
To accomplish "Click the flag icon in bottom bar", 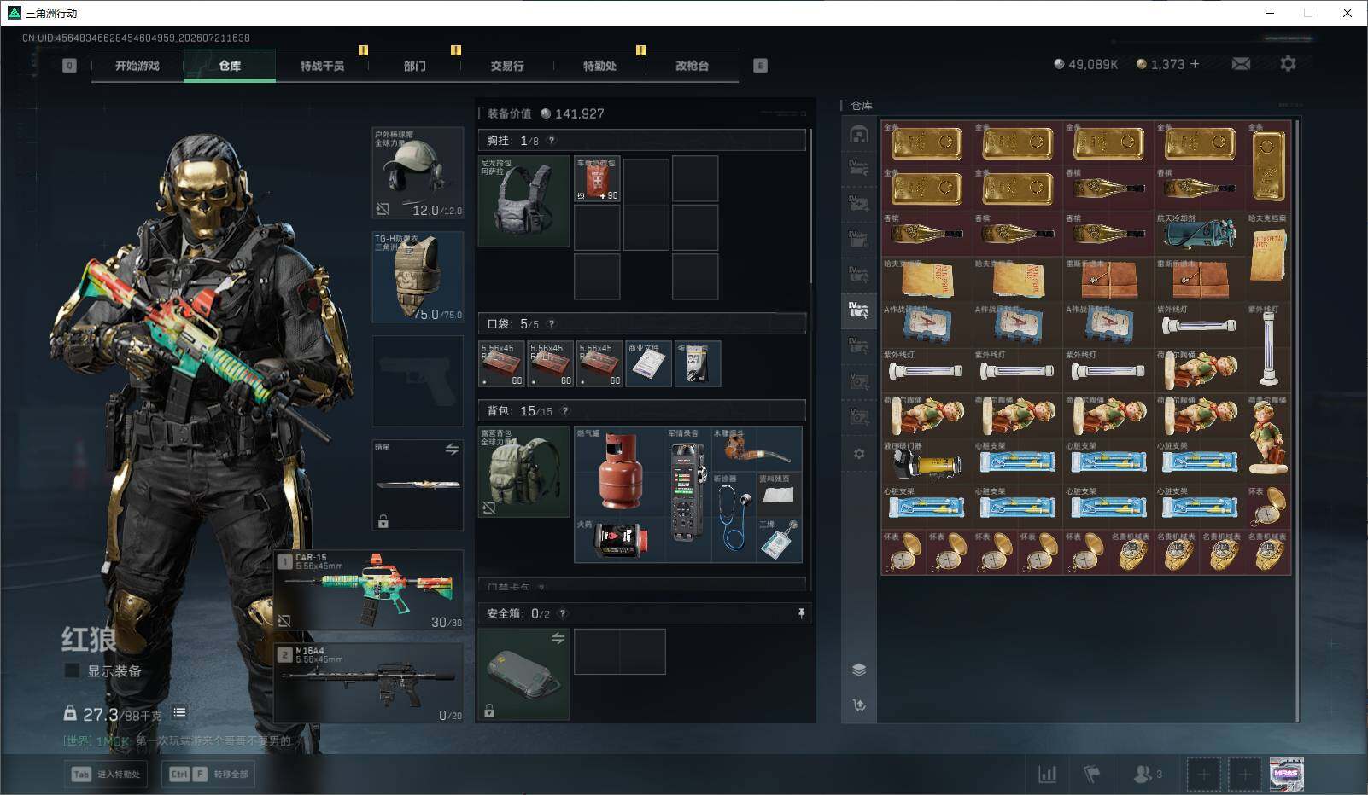I will click(1091, 774).
